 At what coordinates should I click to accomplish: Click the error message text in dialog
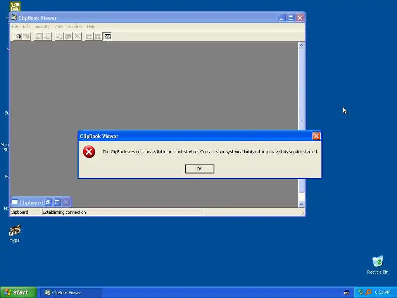point(210,152)
